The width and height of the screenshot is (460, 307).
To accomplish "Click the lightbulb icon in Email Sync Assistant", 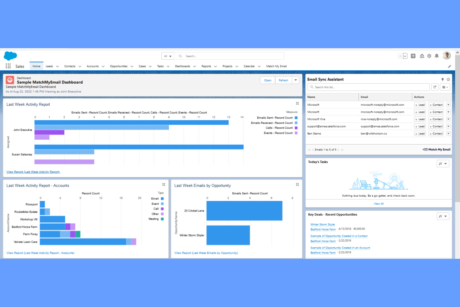I will point(443,79).
